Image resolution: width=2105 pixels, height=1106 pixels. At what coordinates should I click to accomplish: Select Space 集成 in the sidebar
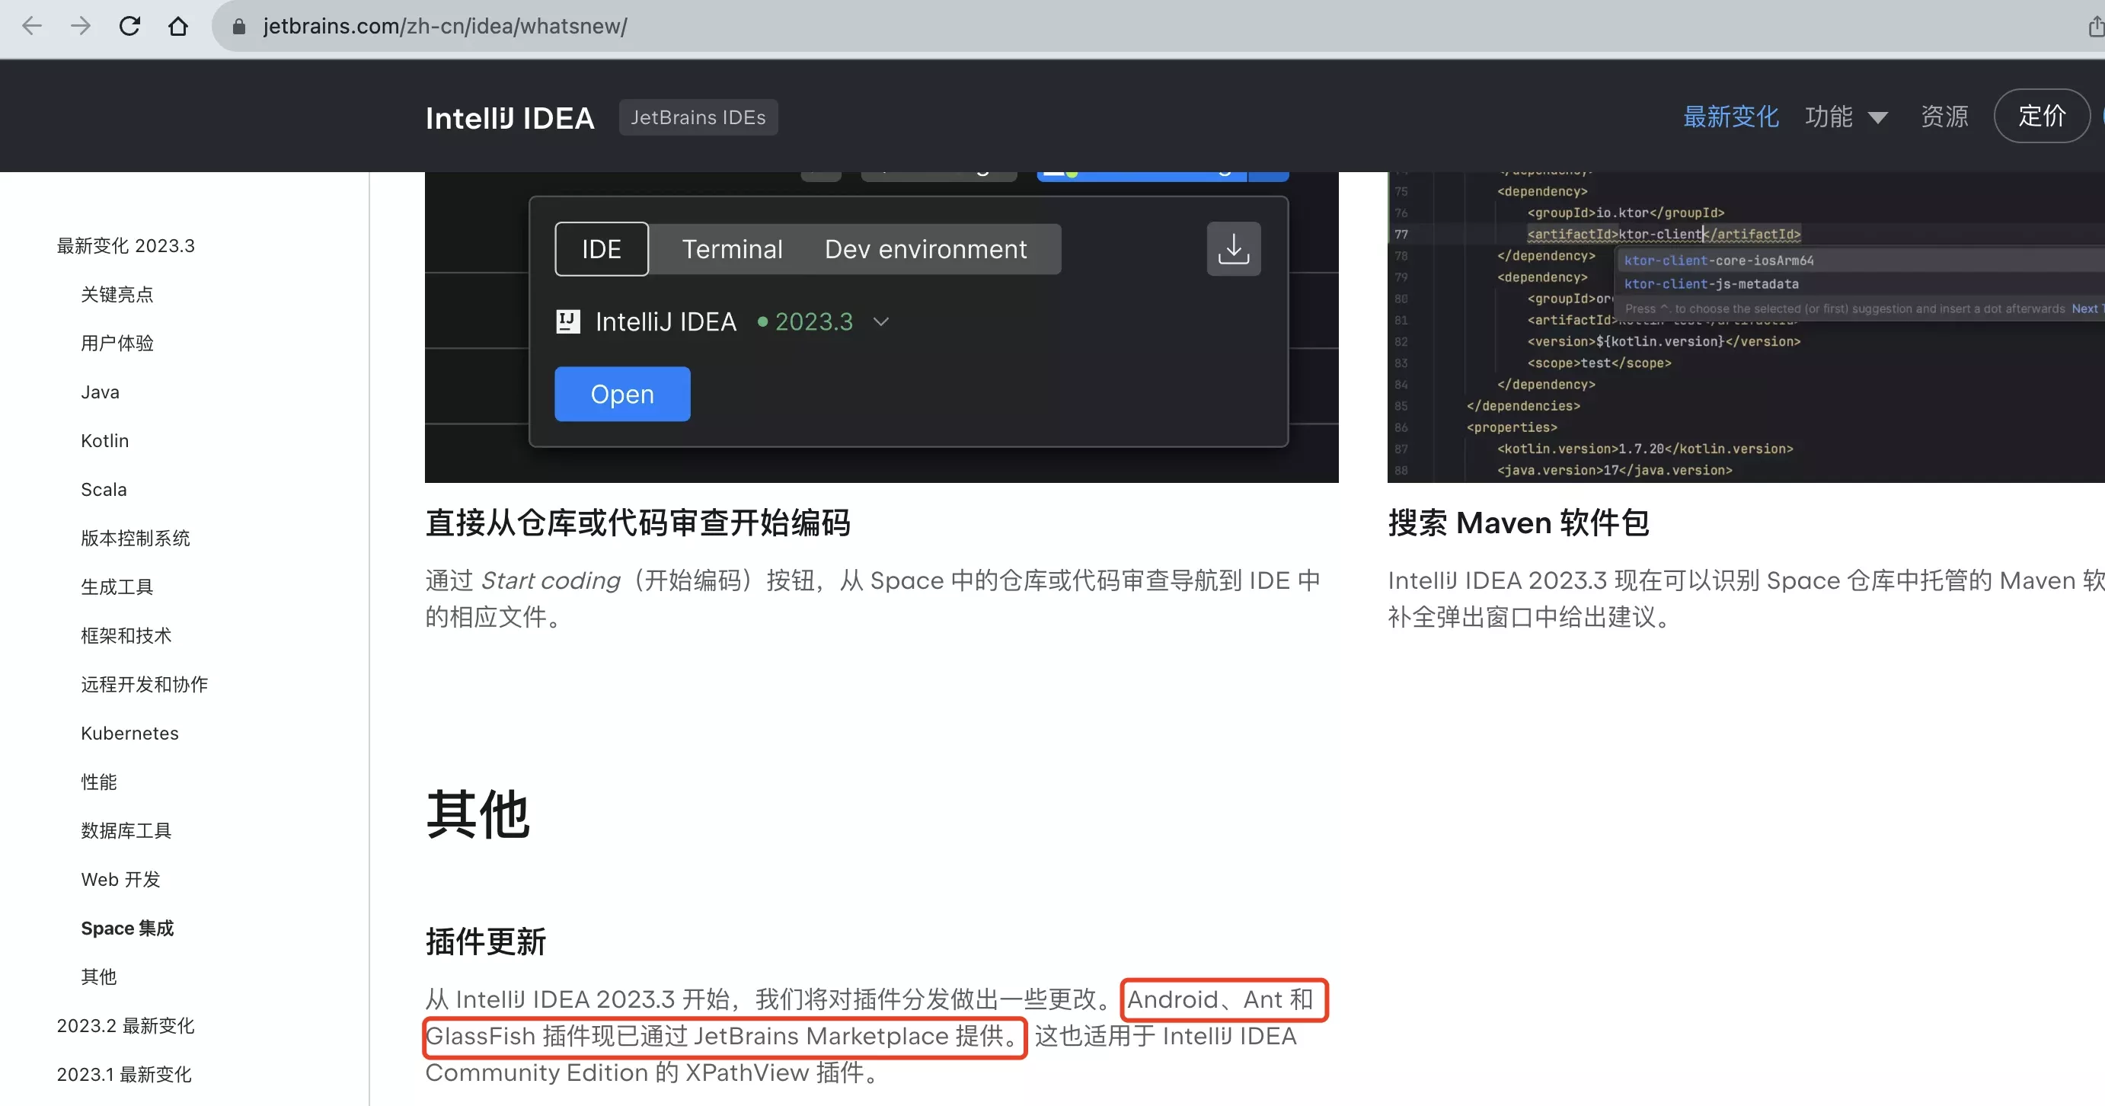127,929
